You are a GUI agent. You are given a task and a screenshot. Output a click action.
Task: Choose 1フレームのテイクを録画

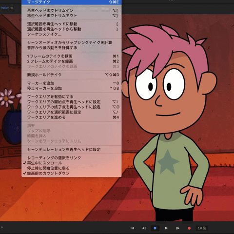72,56
